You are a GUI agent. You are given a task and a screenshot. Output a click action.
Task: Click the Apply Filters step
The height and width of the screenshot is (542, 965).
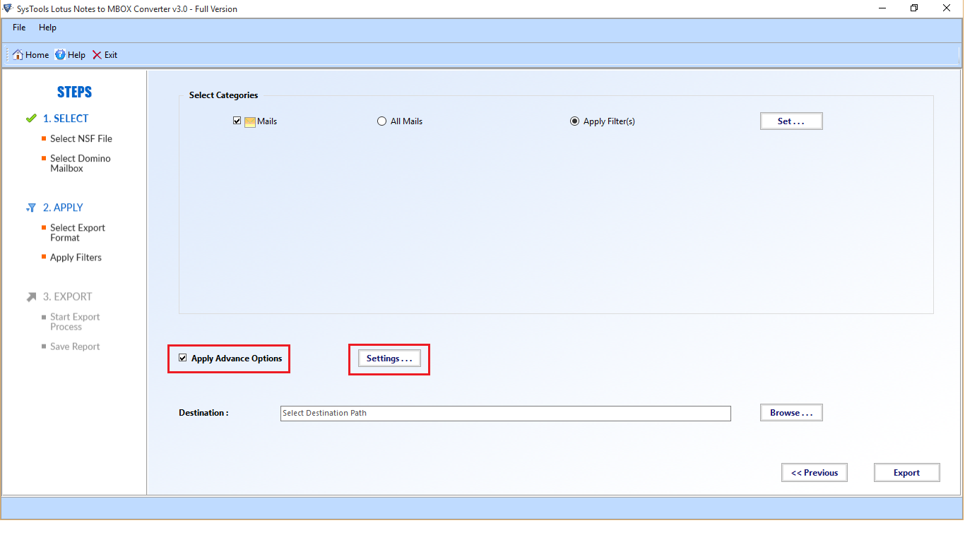pos(76,258)
